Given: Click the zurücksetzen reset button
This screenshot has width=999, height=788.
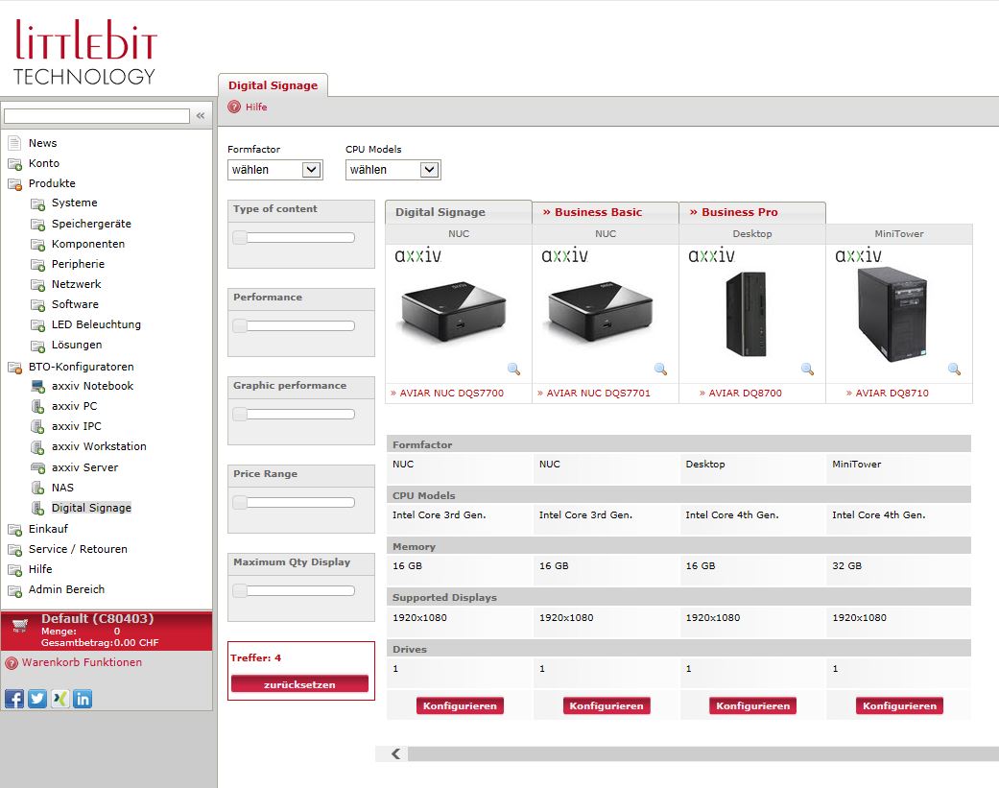Looking at the screenshot, I should (x=299, y=684).
